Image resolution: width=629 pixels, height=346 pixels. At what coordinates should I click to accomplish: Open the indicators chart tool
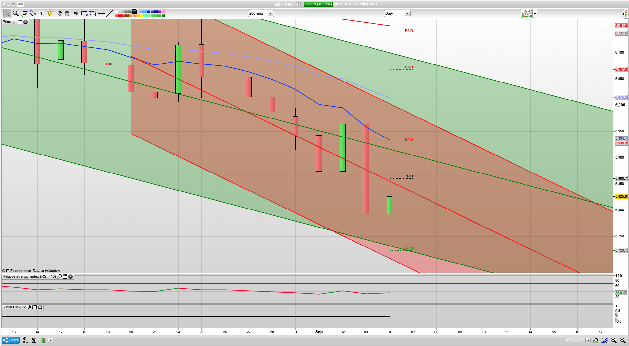24,13
